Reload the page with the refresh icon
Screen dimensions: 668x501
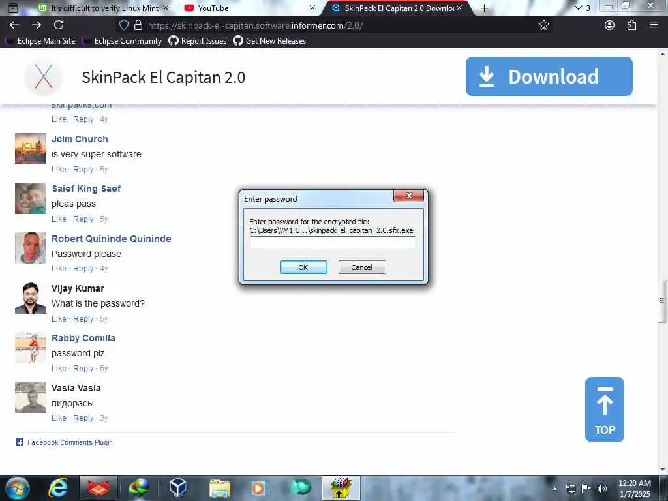[59, 25]
